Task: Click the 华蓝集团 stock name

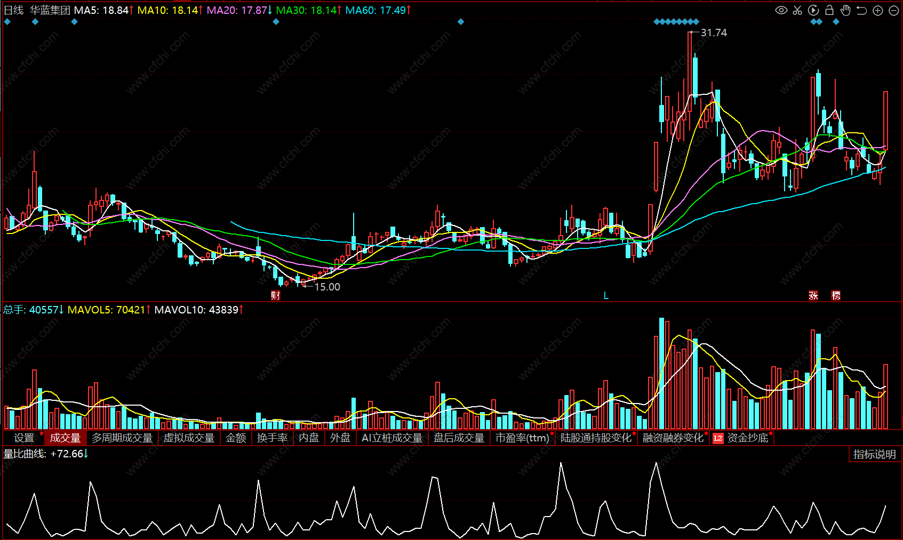Action: click(x=50, y=10)
